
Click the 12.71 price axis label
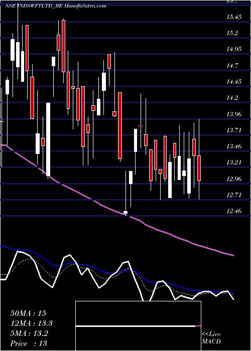(x=234, y=195)
